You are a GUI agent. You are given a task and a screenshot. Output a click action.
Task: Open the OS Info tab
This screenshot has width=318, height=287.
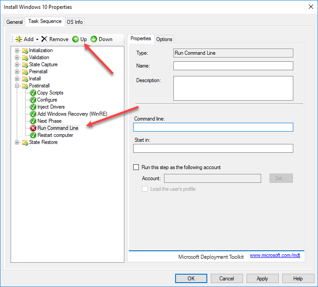(x=75, y=22)
